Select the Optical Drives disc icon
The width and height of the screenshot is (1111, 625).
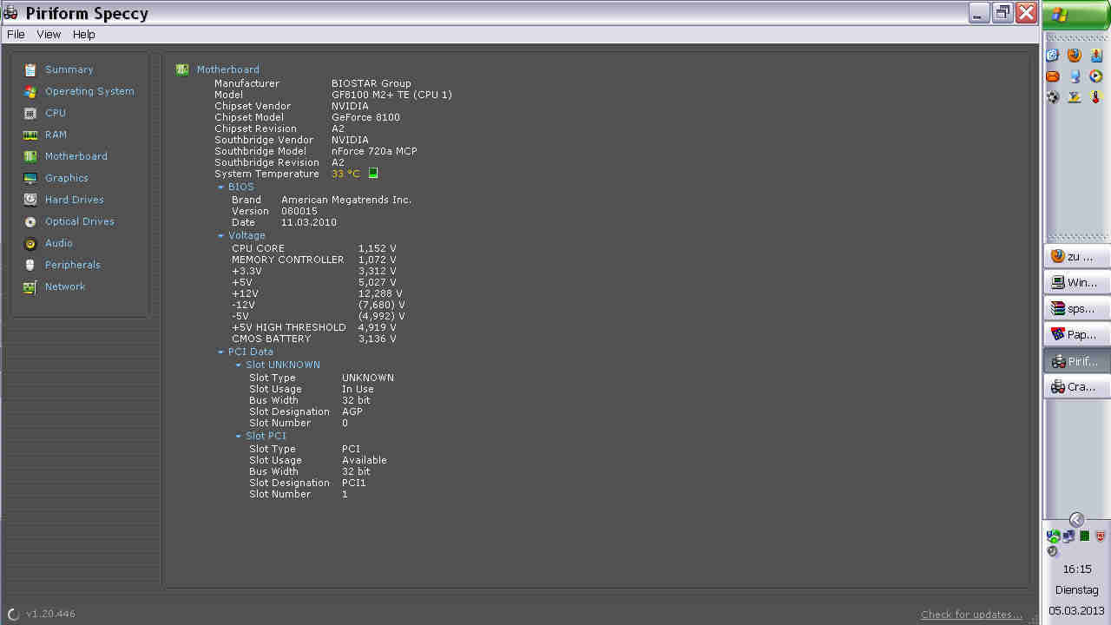[x=30, y=221]
